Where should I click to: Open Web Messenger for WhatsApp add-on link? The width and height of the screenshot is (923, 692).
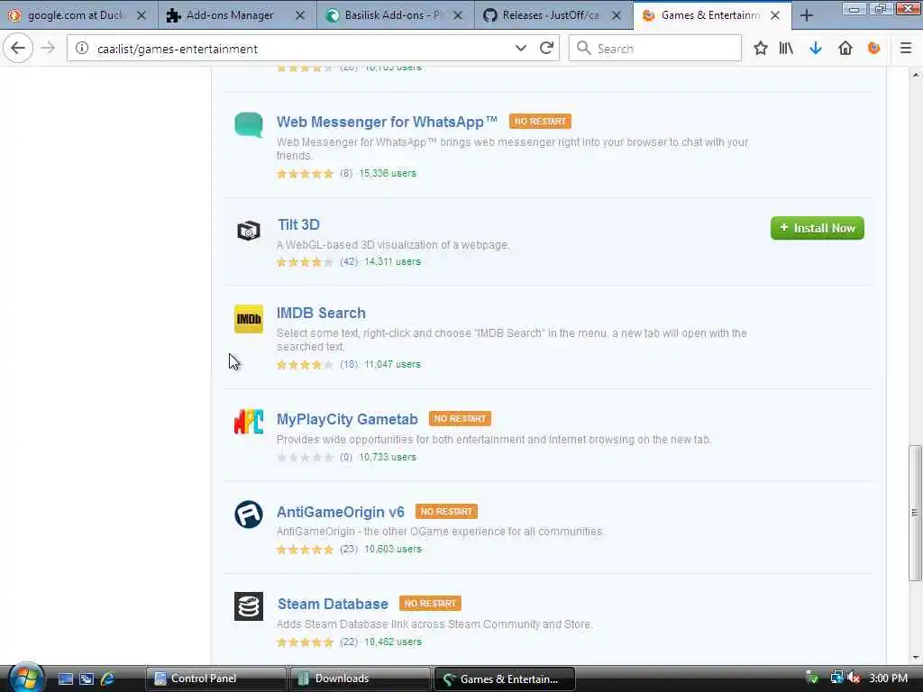click(387, 122)
